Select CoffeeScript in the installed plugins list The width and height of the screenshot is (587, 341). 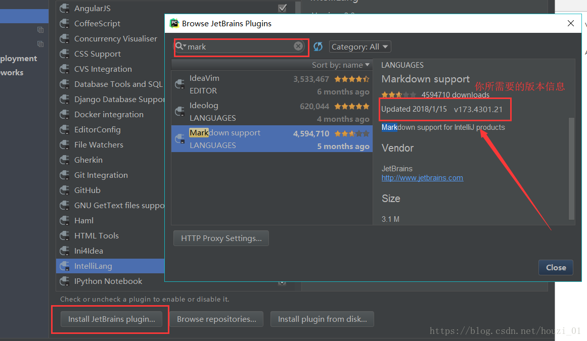tap(110, 24)
